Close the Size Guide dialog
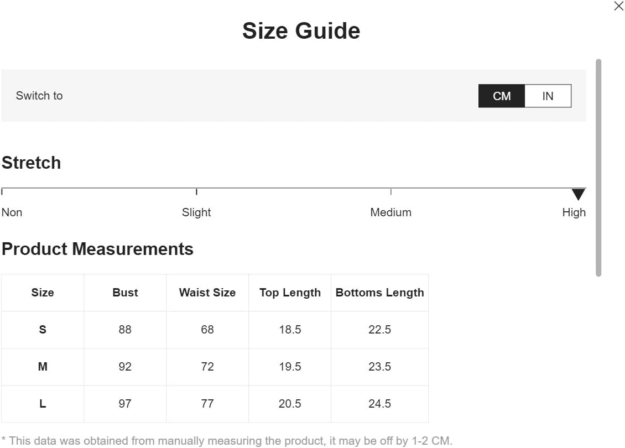This screenshot has height=448, width=625. point(618,7)
